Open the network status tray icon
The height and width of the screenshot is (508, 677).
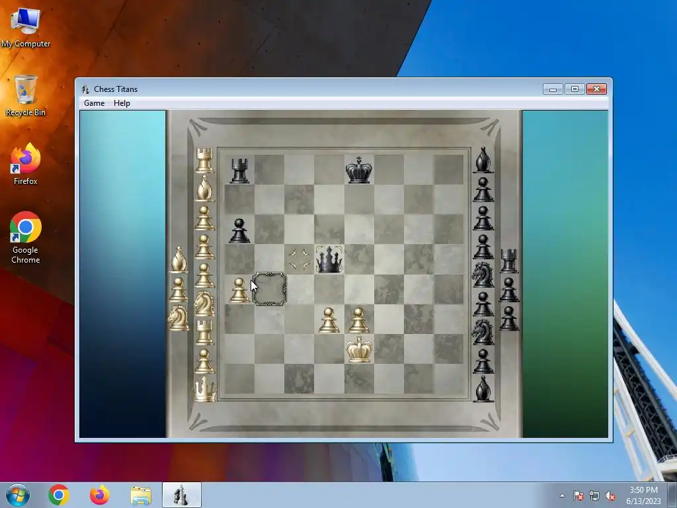(x=594, y=495)
